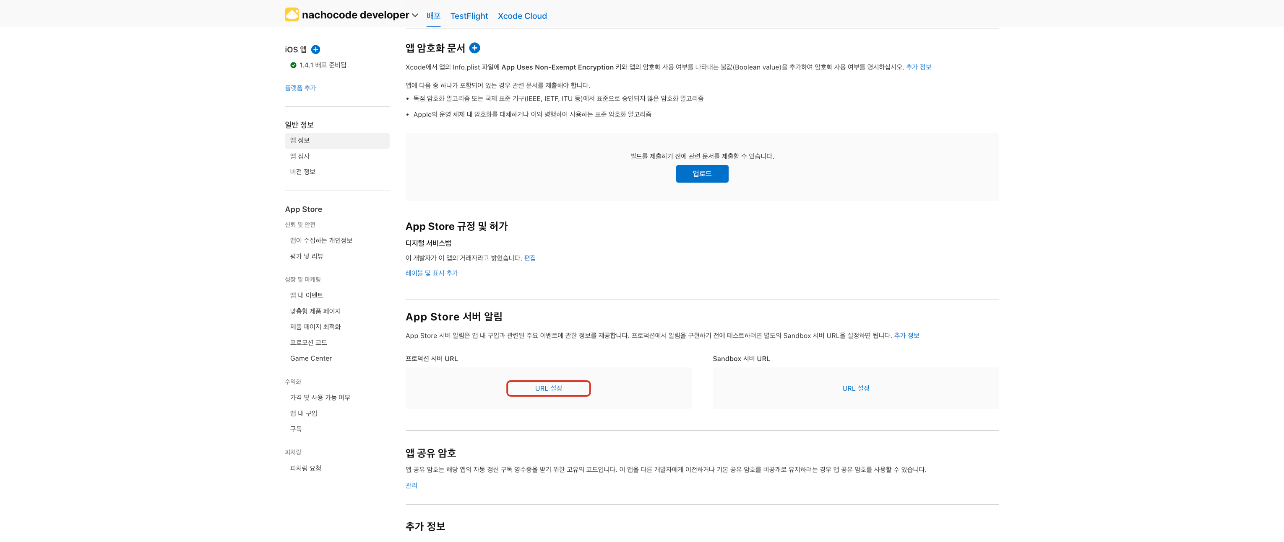1284x542 pixels.
Task: Click the nachocode developer app icon
Action: (292, 14)
